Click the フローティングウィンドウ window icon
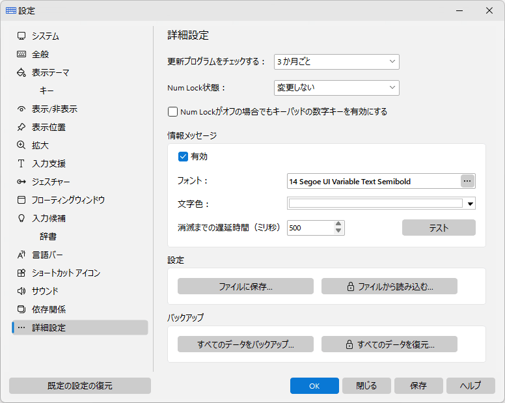 pyautogui.click(x=21, y=200)
